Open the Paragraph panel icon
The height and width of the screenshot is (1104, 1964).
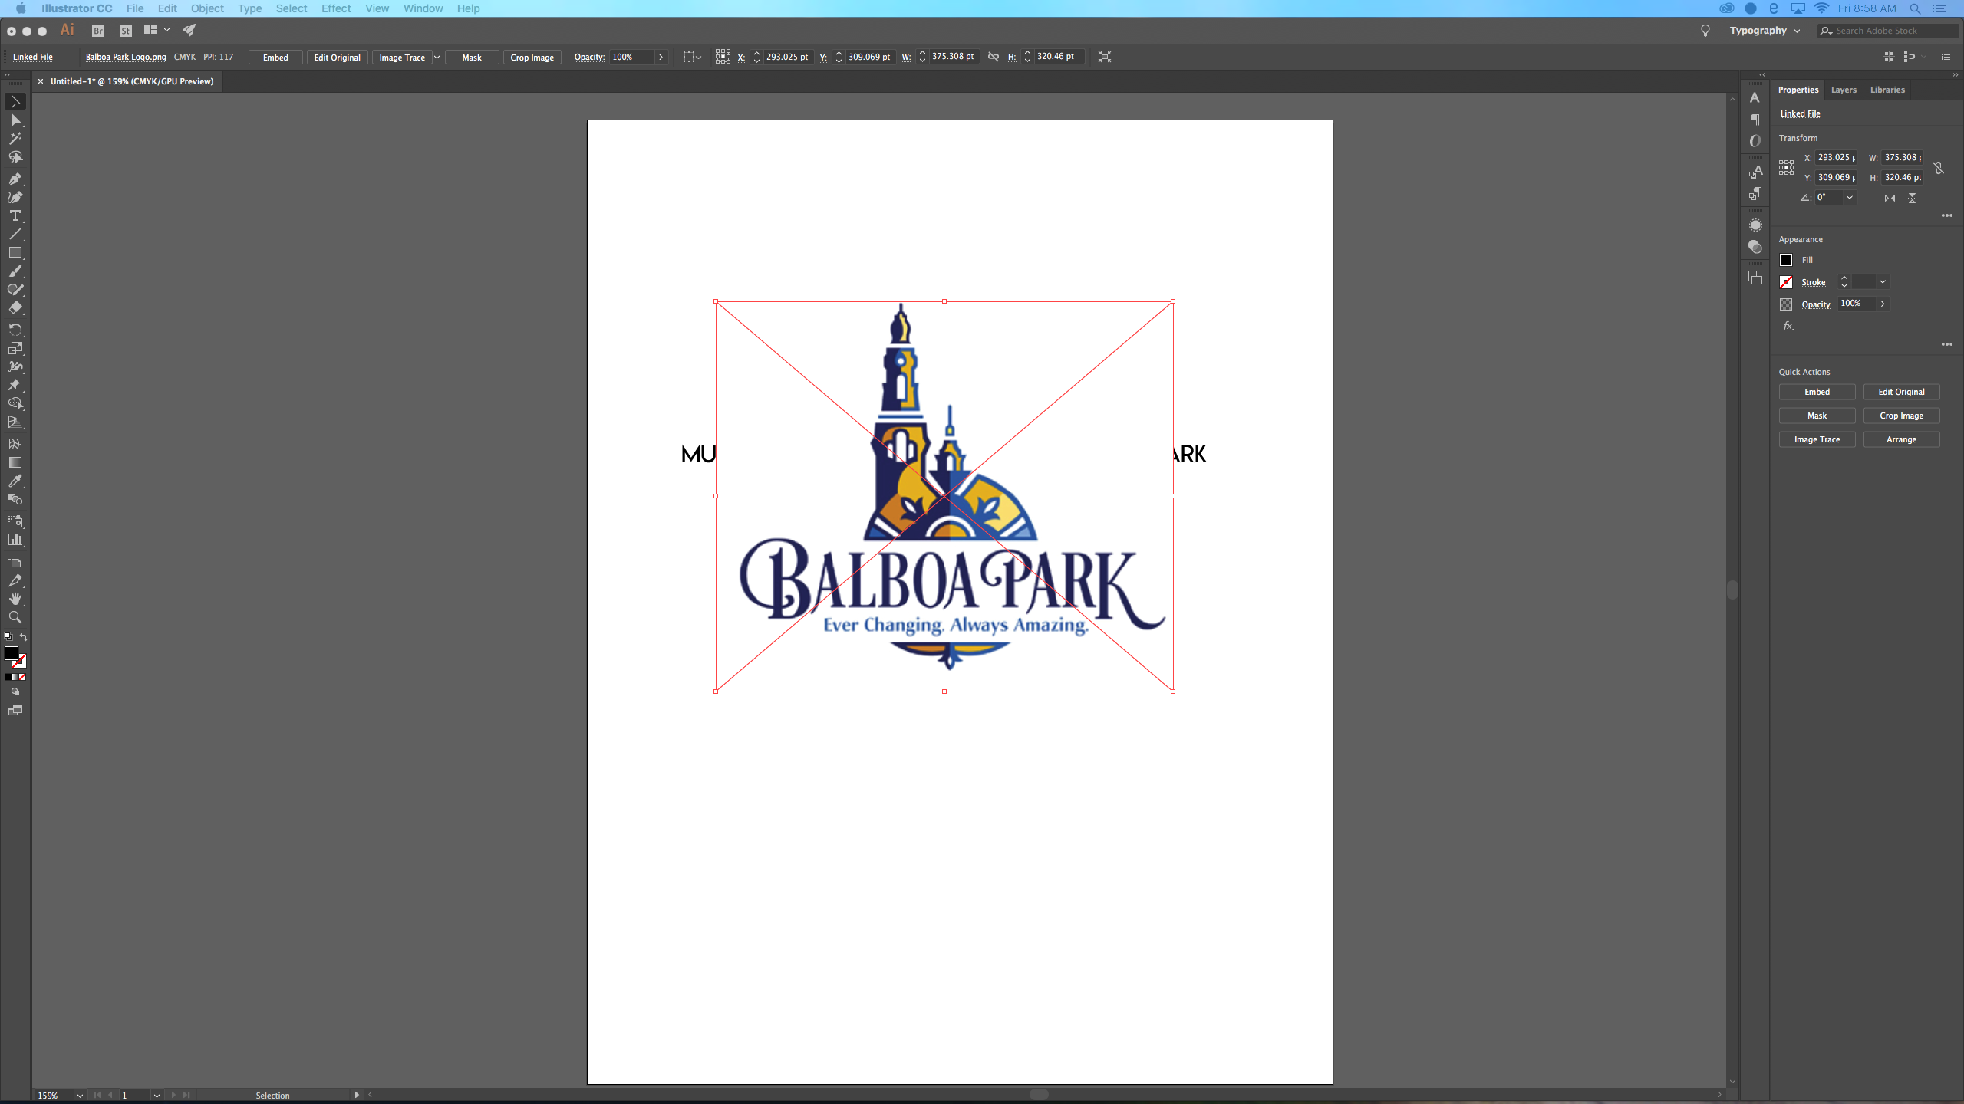coord(1755,119)
